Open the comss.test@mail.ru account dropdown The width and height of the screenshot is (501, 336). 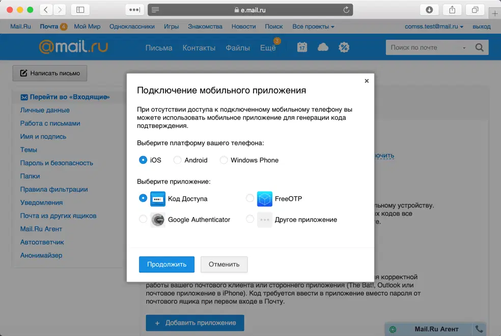click(x=434, y=26)
